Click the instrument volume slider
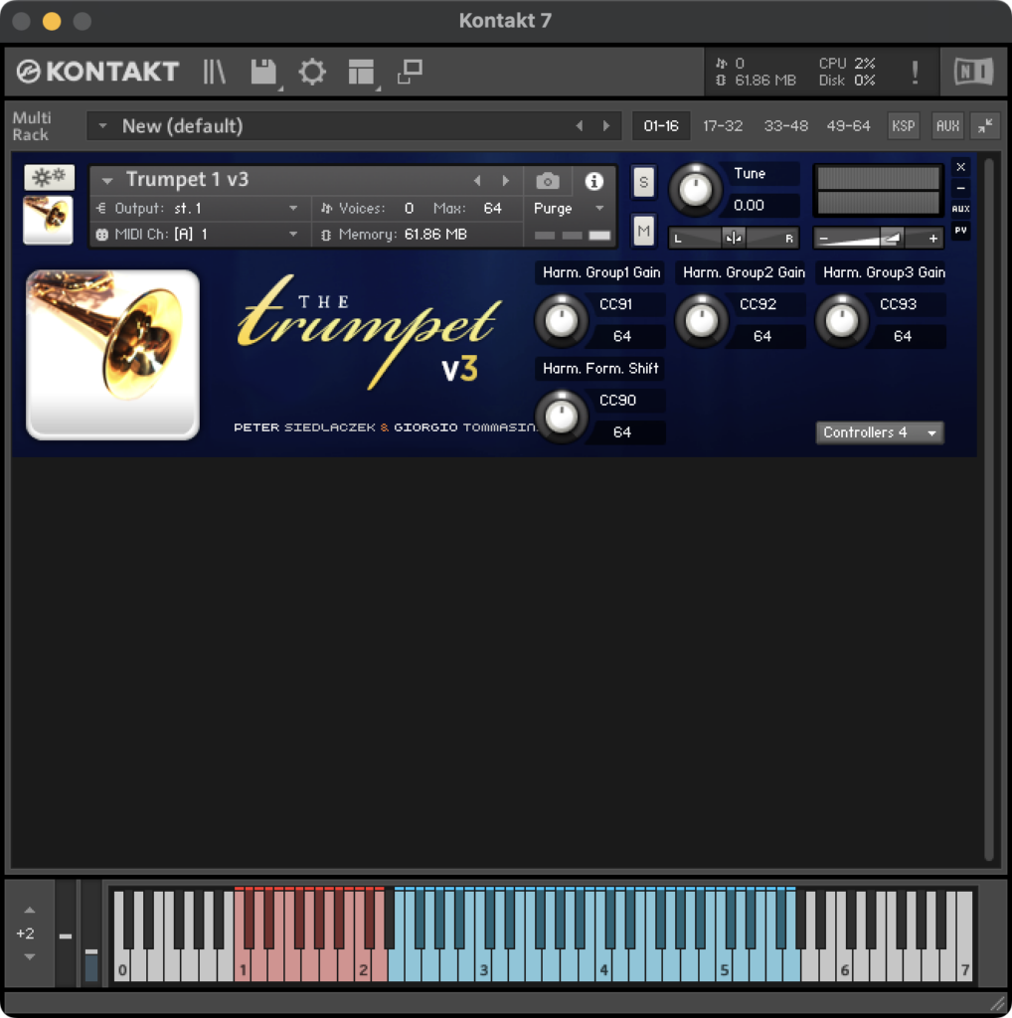 coord(878,239)
